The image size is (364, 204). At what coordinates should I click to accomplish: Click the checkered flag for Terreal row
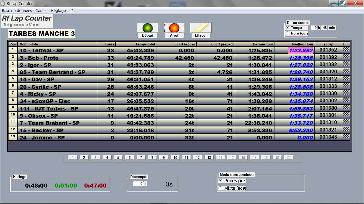point(346,49)
